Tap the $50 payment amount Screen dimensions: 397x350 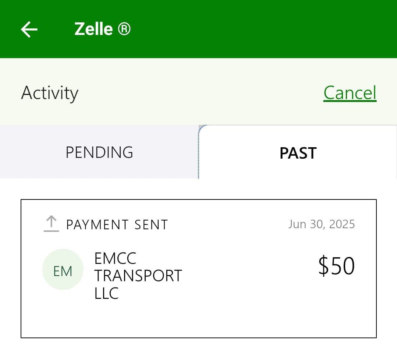point(336,266)
